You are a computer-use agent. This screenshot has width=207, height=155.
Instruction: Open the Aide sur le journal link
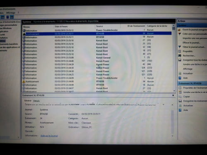tap(49, 136)
